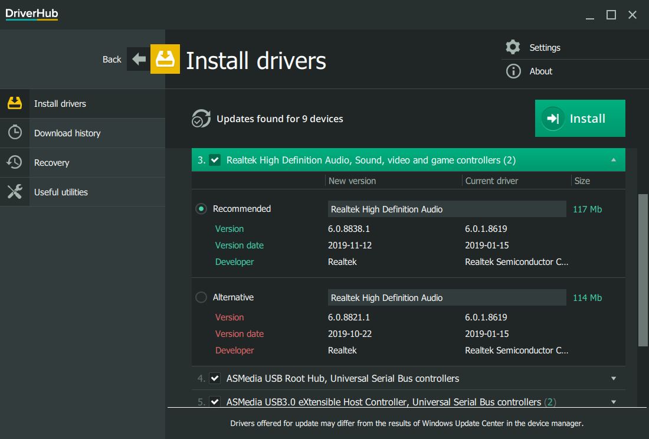Image resolution: width=649 pixels, height=439 pixels.
Task: Click new version 6.0.8838.1
Action: coord(349,229)
